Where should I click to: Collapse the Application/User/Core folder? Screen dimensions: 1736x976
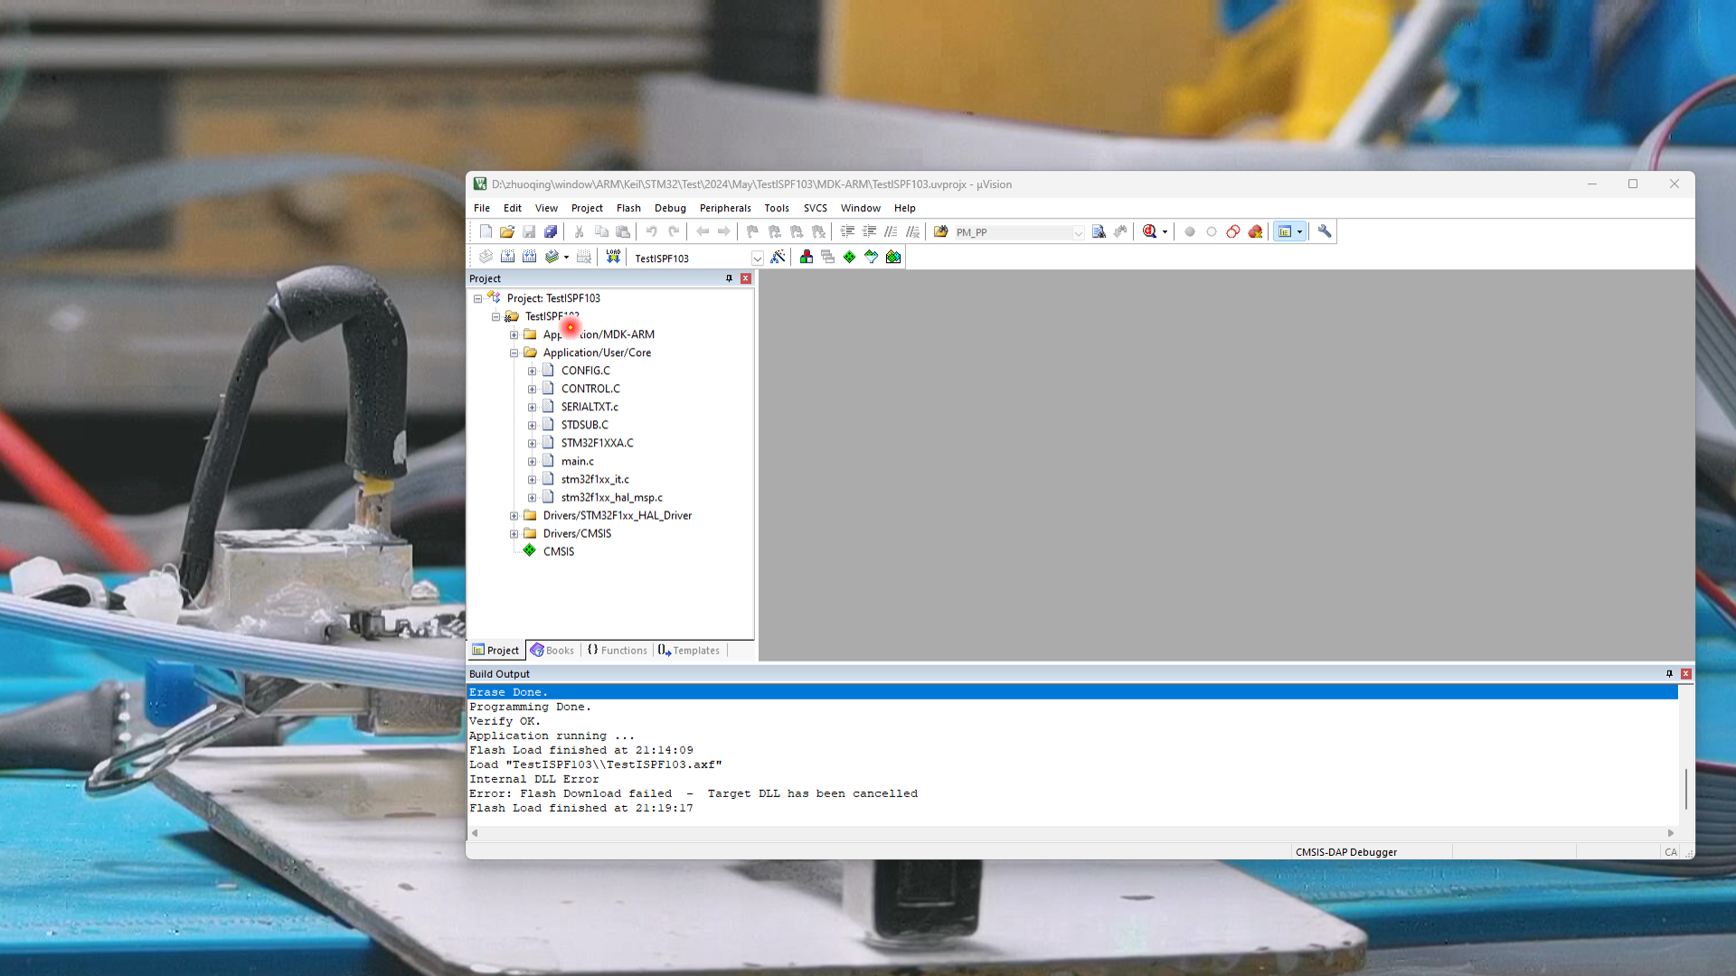(x=514, y=353)
